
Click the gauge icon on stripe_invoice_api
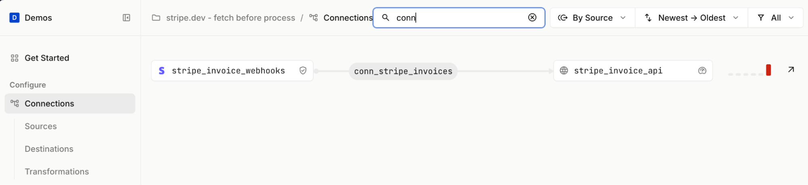point(702,71)
